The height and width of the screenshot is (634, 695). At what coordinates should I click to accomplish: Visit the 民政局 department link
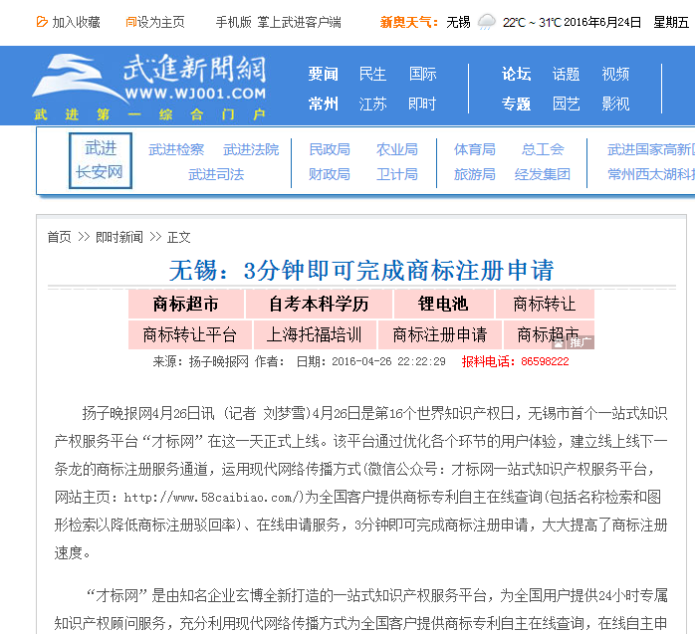coord(329,149)
